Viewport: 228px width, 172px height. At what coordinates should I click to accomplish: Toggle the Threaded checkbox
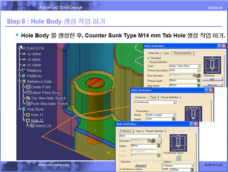click(x=148, y=58)
